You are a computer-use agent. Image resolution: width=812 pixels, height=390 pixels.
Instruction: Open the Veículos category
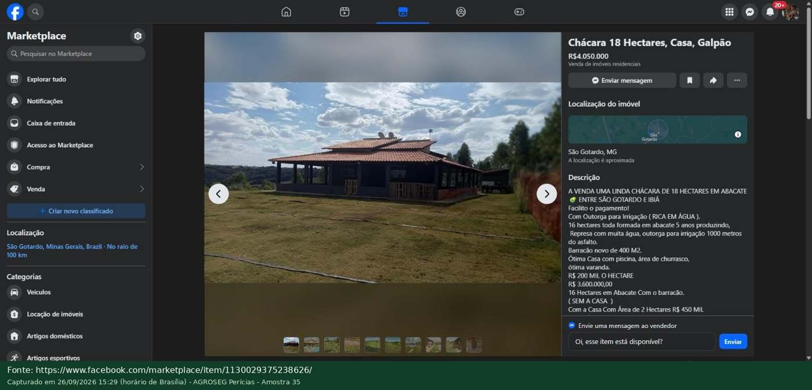coord(76,293)
